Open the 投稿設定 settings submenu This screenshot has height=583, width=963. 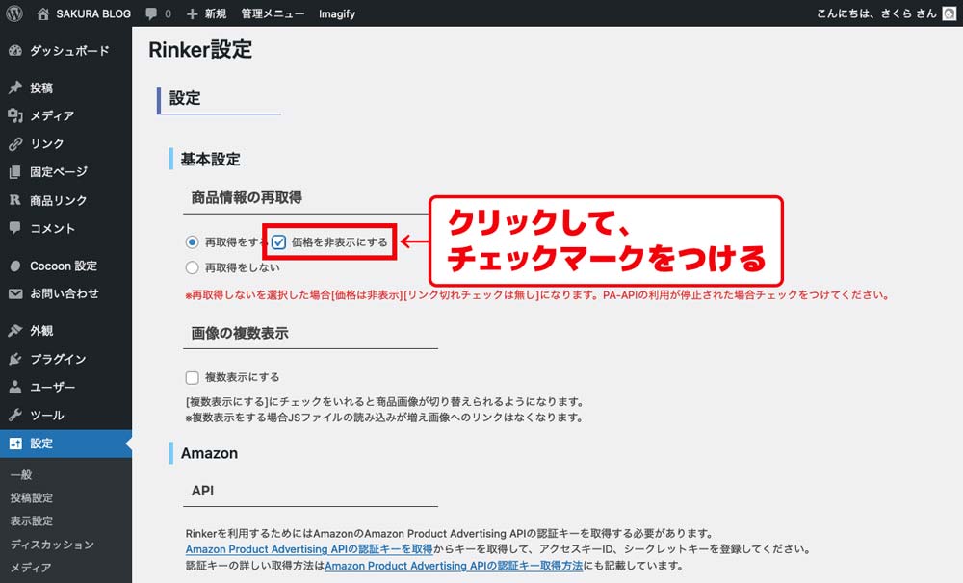(32, 497)
